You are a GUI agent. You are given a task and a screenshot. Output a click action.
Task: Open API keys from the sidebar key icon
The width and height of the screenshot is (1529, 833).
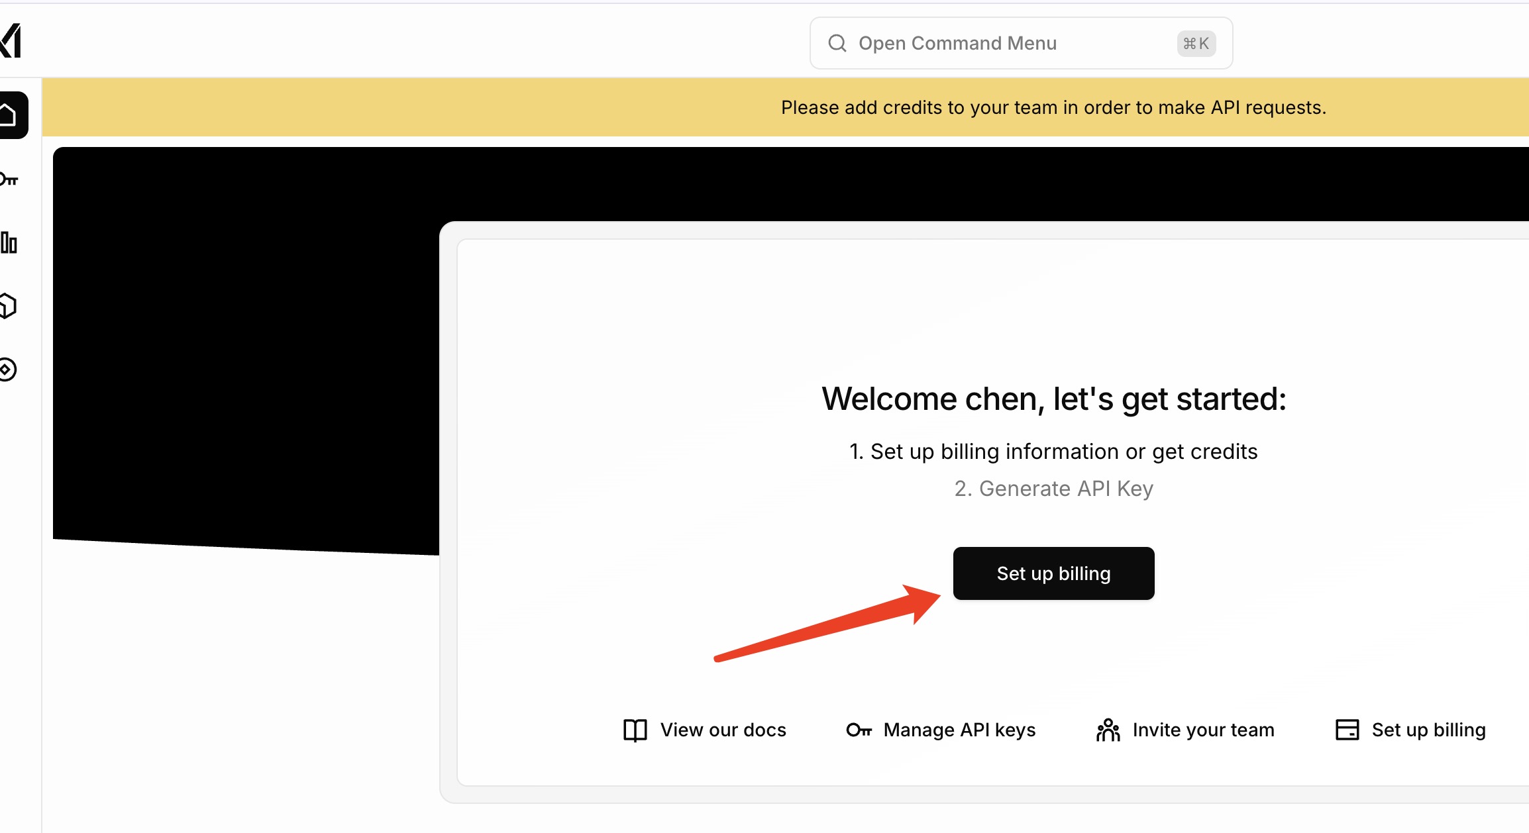click(x=9, y=179)
